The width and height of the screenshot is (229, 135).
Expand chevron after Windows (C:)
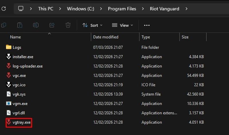(x=101, y=9)
